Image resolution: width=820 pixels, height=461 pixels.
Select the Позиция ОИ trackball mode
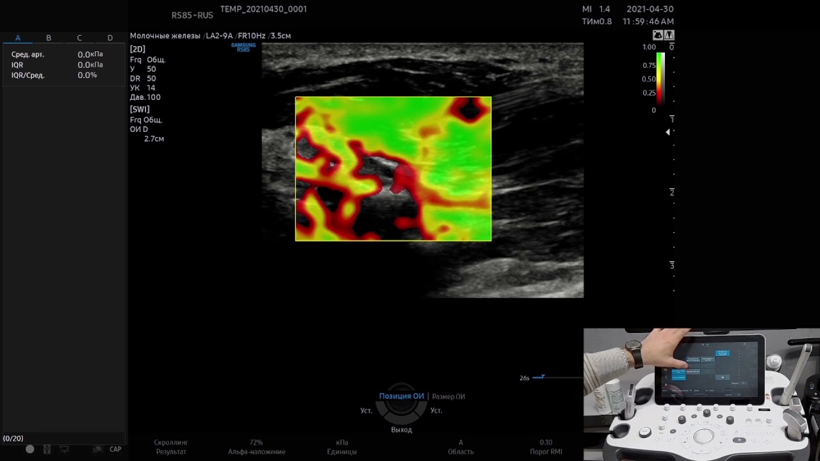(x=402, y=396)
